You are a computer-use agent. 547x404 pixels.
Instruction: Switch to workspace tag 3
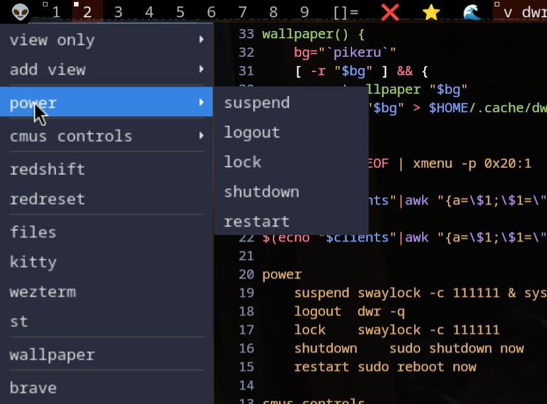[x=118, y=12]
